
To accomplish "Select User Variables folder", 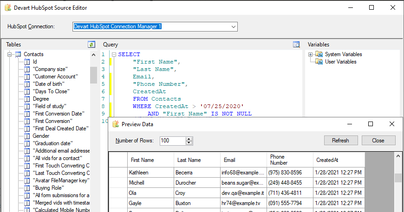I will coord(341,62).
